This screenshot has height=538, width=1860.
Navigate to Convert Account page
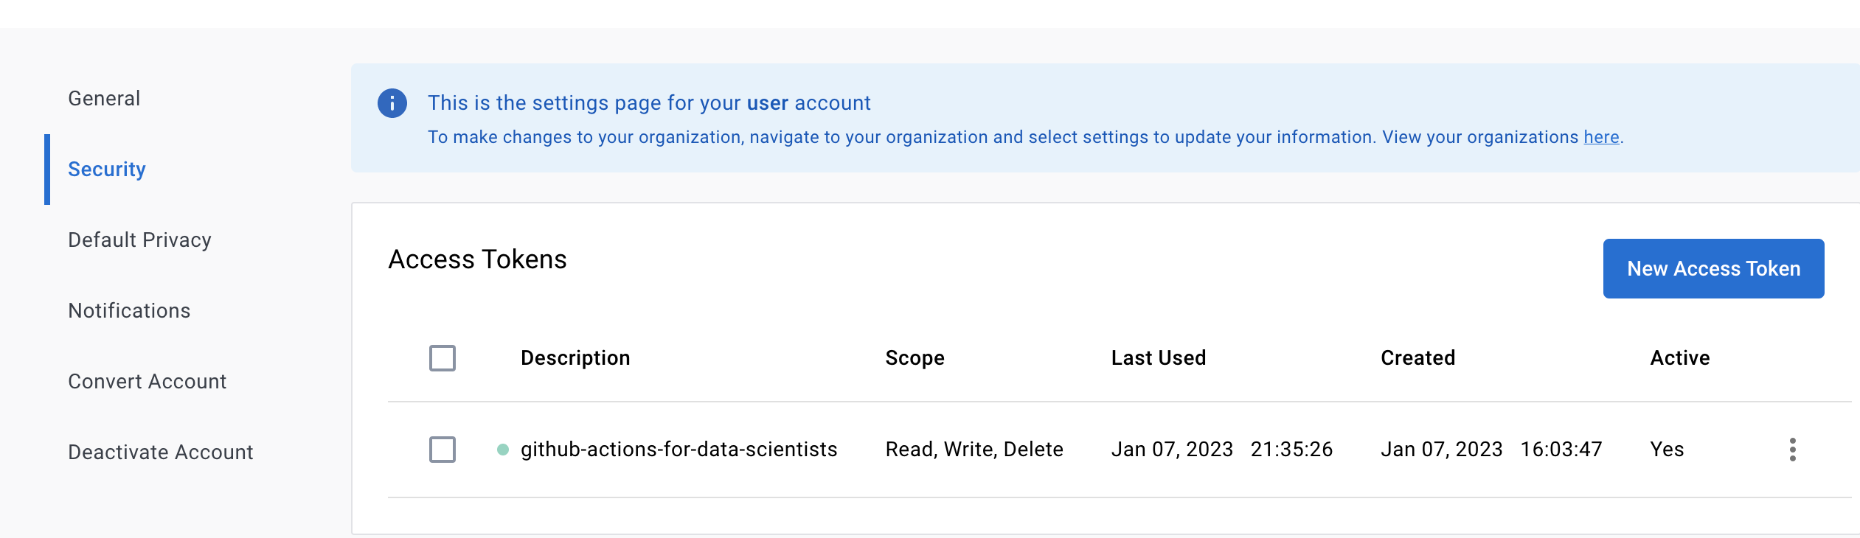point(147,382)
